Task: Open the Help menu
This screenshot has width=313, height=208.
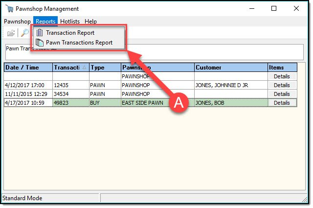Action: coord(90,22)
